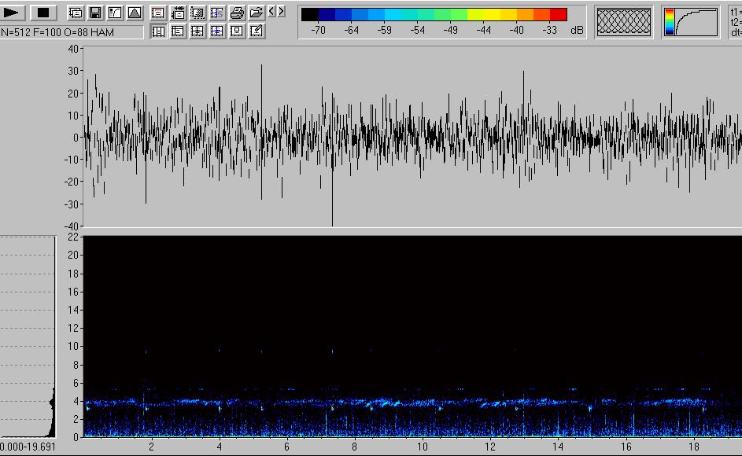Viewport: 742px width, 456px height.
Task: Click the printer icon to print spectrogram
Action: (x=237, y=13)
